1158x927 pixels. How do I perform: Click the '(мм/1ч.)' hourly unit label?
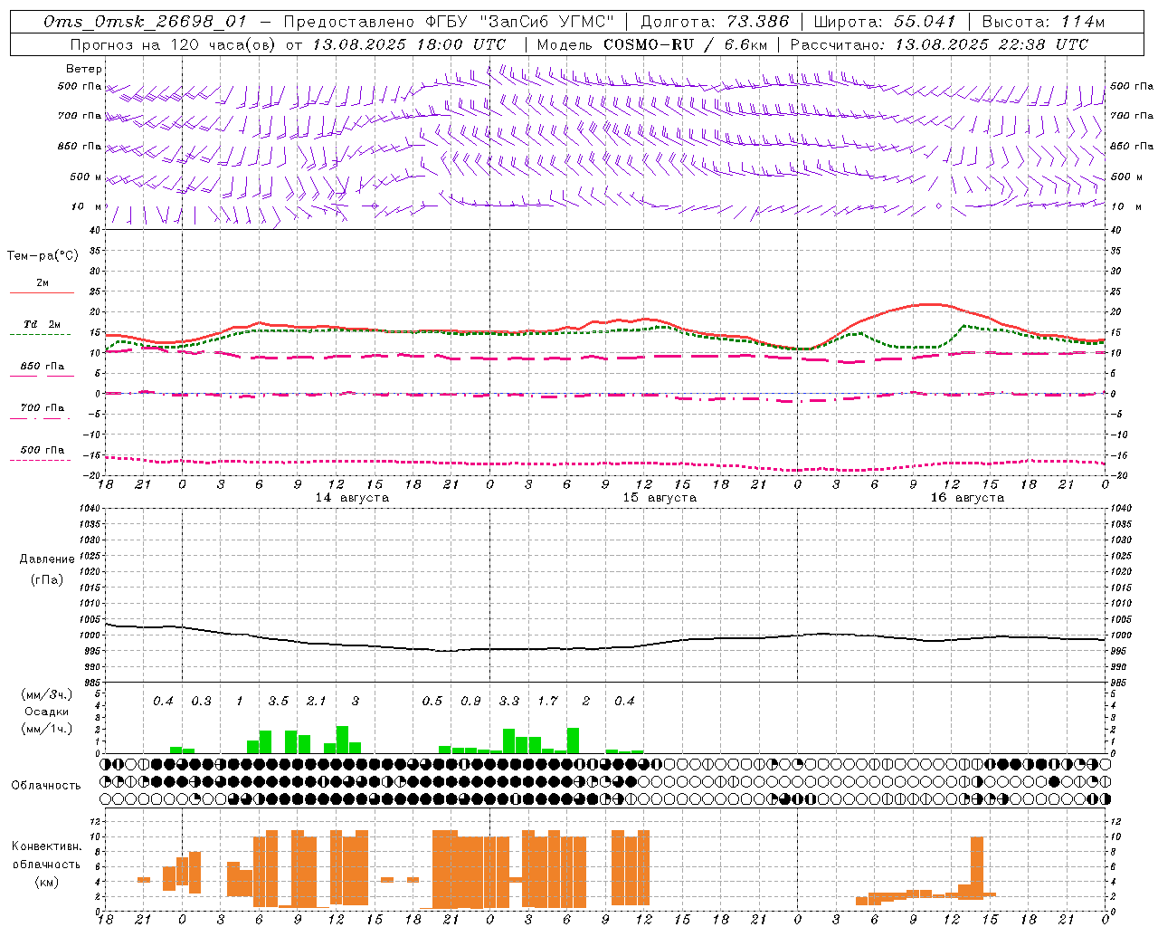coord(46,729)
